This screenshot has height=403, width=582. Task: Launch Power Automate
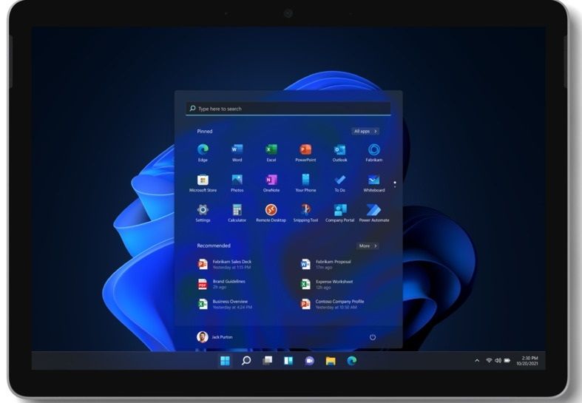pos(373,213)
